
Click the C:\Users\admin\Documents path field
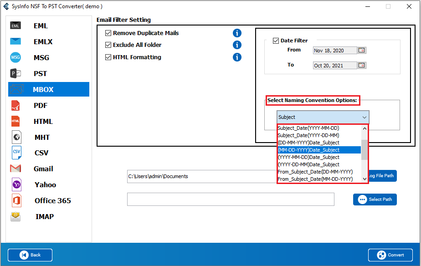click(x=200, y=176)
